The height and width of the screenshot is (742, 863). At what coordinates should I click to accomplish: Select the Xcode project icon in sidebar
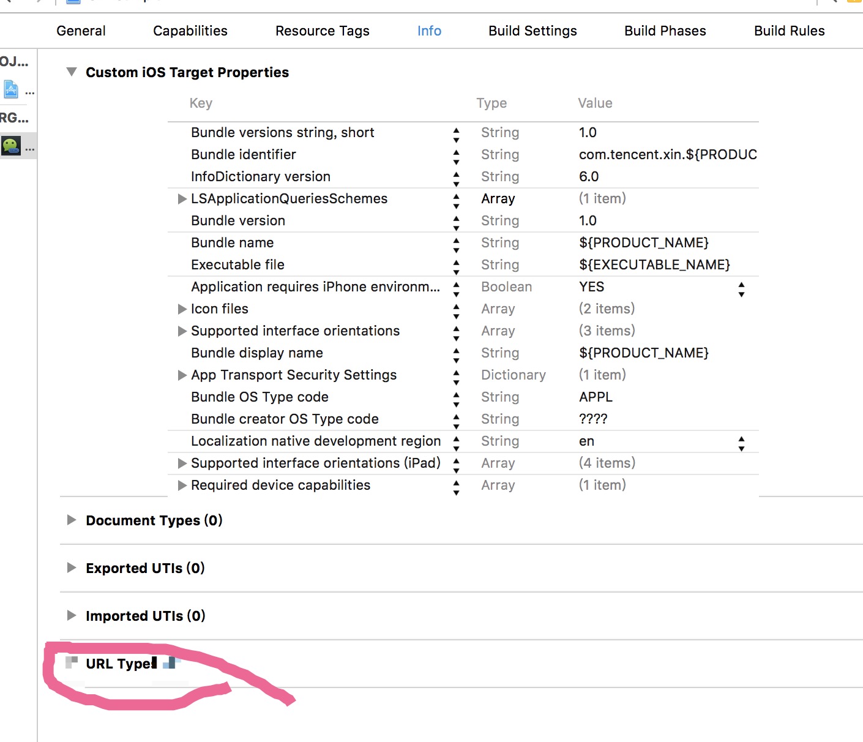11,90
